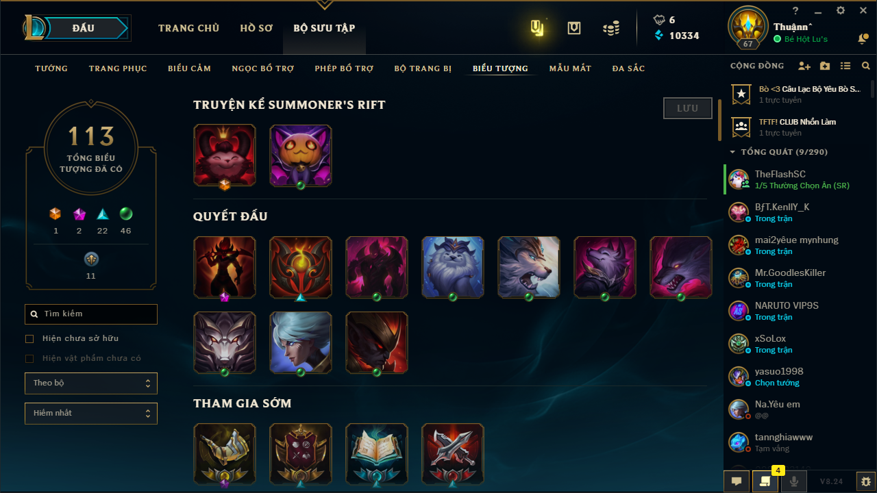The image size is (877, 493).
Task: Open the 'Theo bộ' grouping dropdown
Action: pyautogui.click(x=91, y=383)
